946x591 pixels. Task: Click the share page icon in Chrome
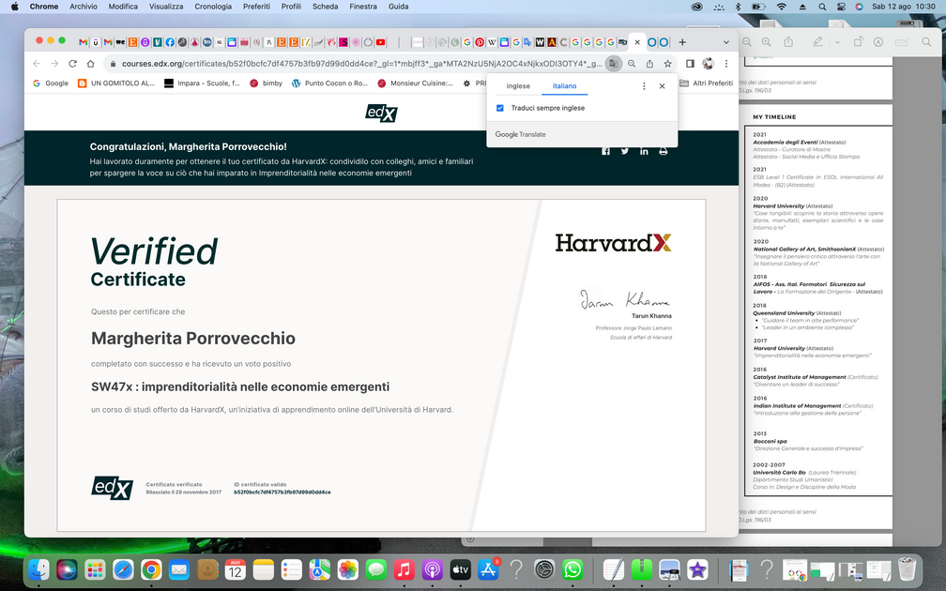(x=649, y=64)
